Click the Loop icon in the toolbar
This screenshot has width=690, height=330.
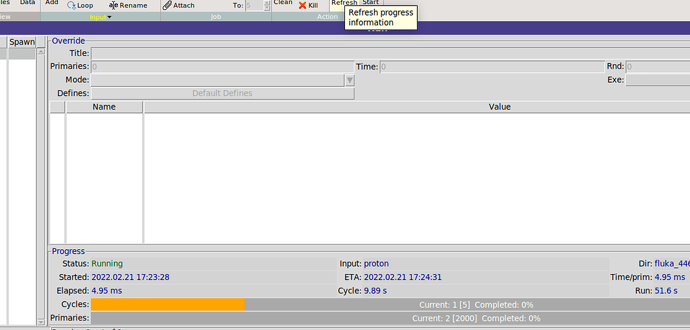pyautogui.click(x=72, y=5)
